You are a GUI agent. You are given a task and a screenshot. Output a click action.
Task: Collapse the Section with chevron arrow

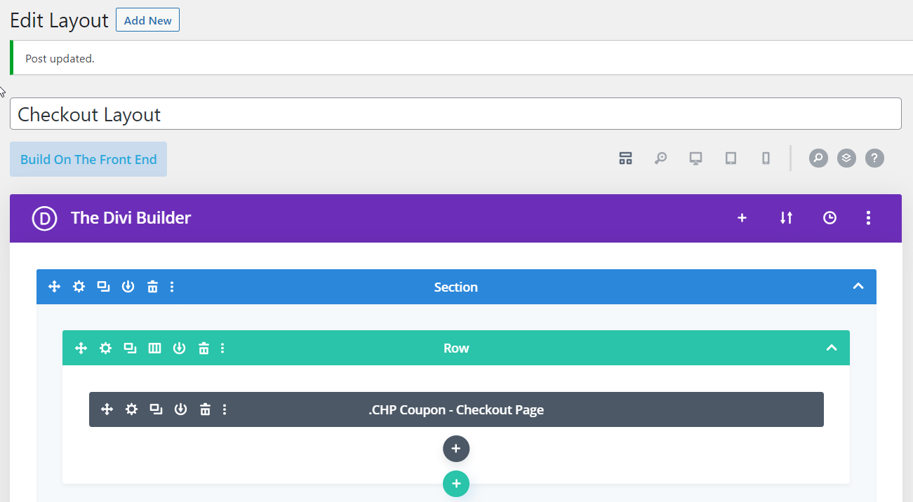858,287
